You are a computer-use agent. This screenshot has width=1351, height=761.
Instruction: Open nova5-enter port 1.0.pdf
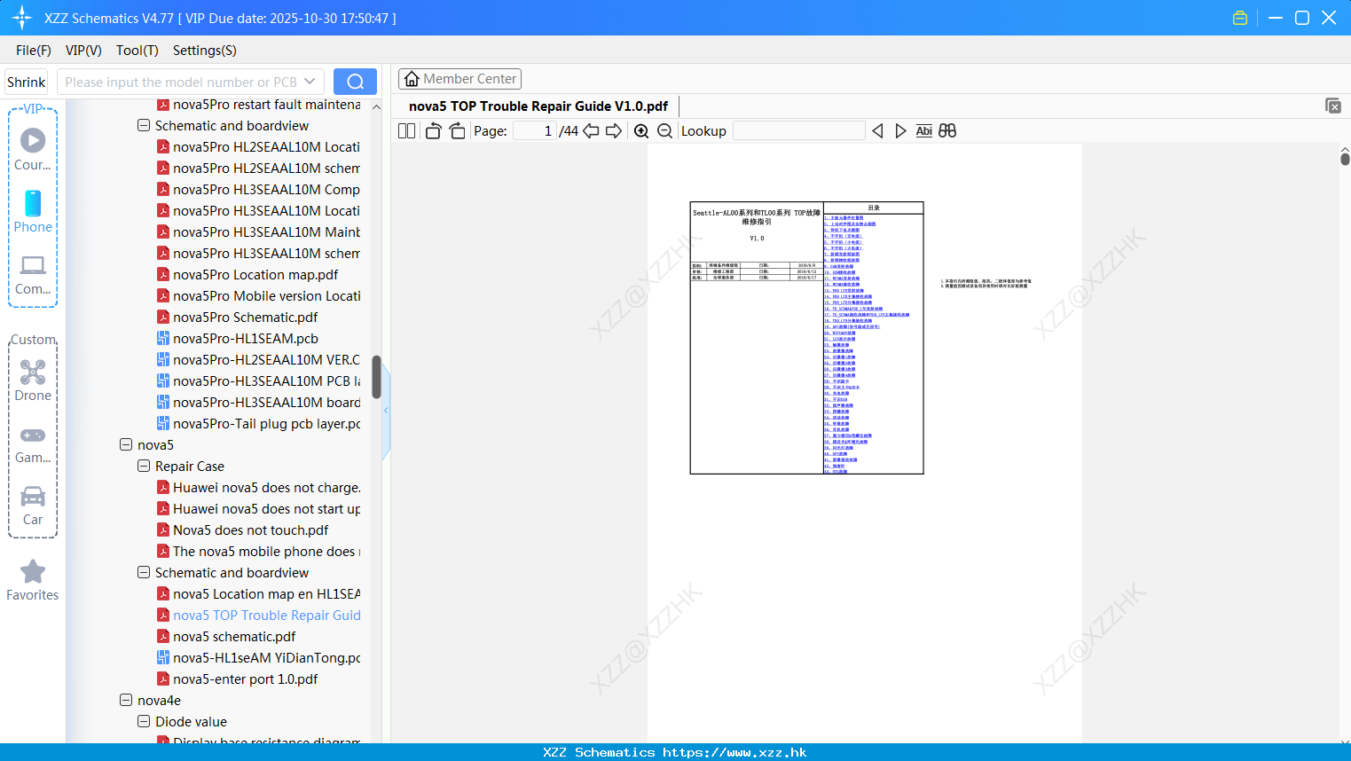237,679
